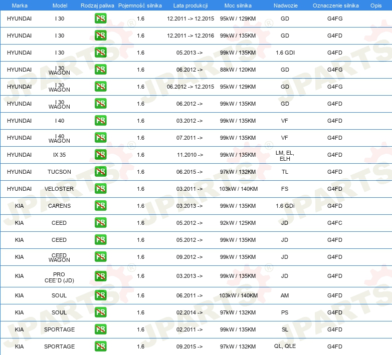The height and width of the screenshot is (355, 392).
Task: Click the petrol fuel icon in the CARENS row
Action: tap(100, 205)
